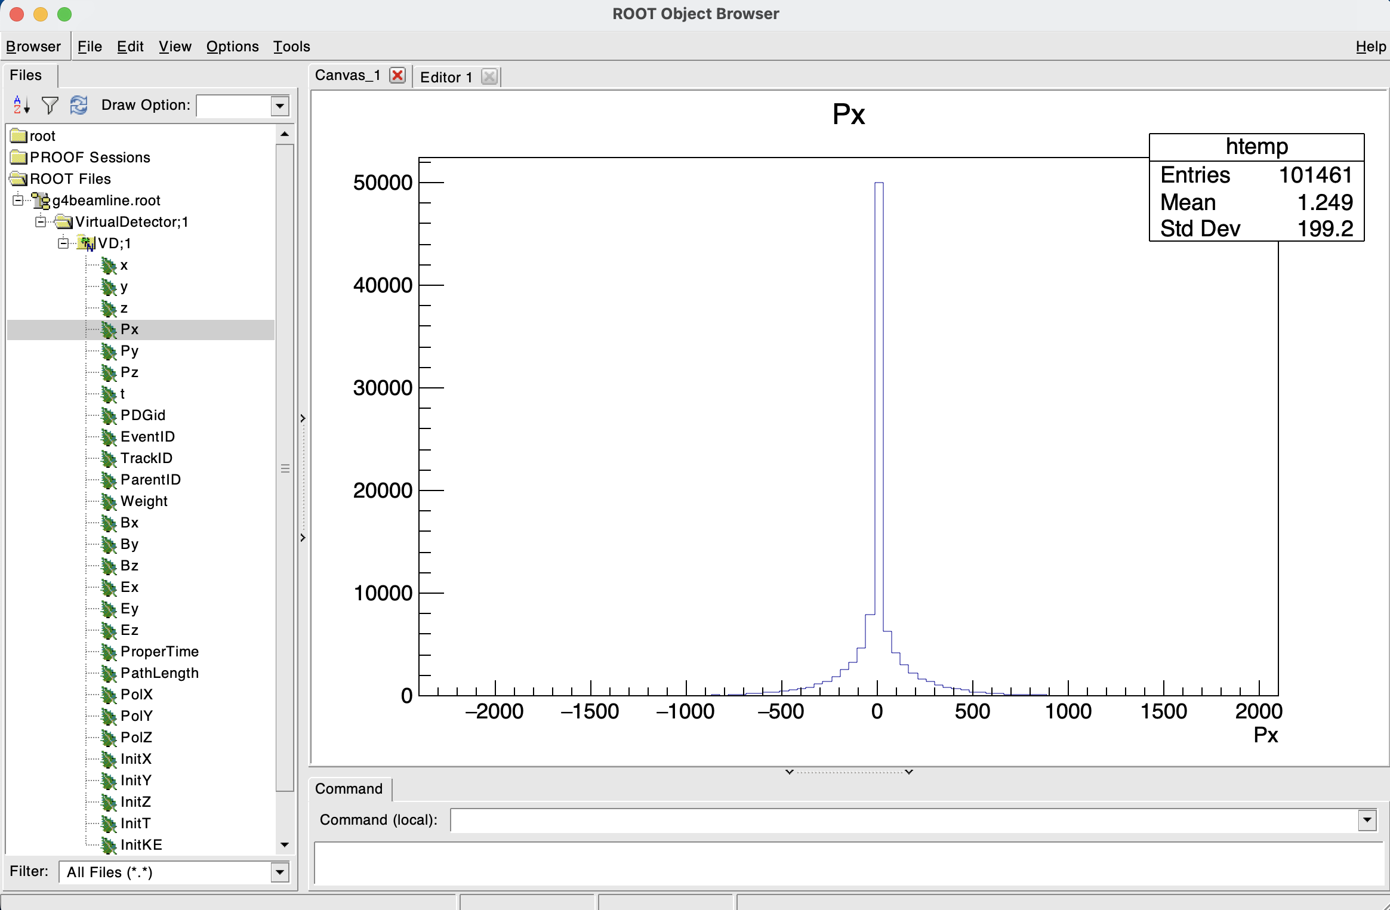The image size is (1390, 910).
Task: Click the g4beamline.root file icon
Action: tap(41, 200)
